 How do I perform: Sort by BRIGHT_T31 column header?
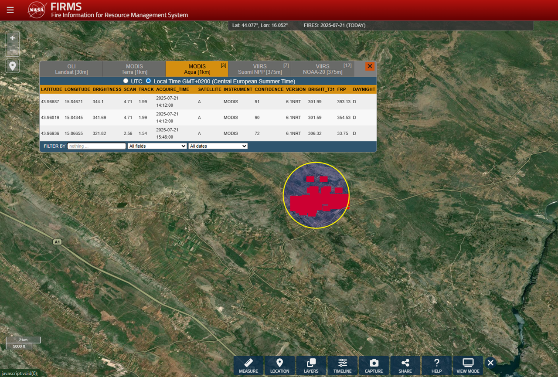[321, 89]
